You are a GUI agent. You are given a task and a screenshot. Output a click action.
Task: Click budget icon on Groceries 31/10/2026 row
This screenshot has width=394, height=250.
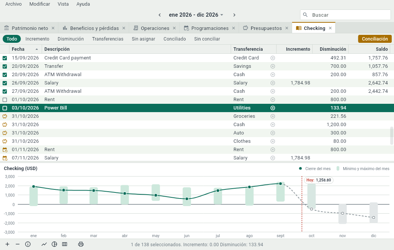tap(5, 116)
